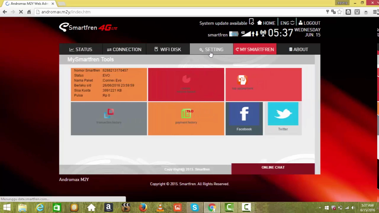Click the agung profile button
This screenshot has height=213, width=379.
342,3
